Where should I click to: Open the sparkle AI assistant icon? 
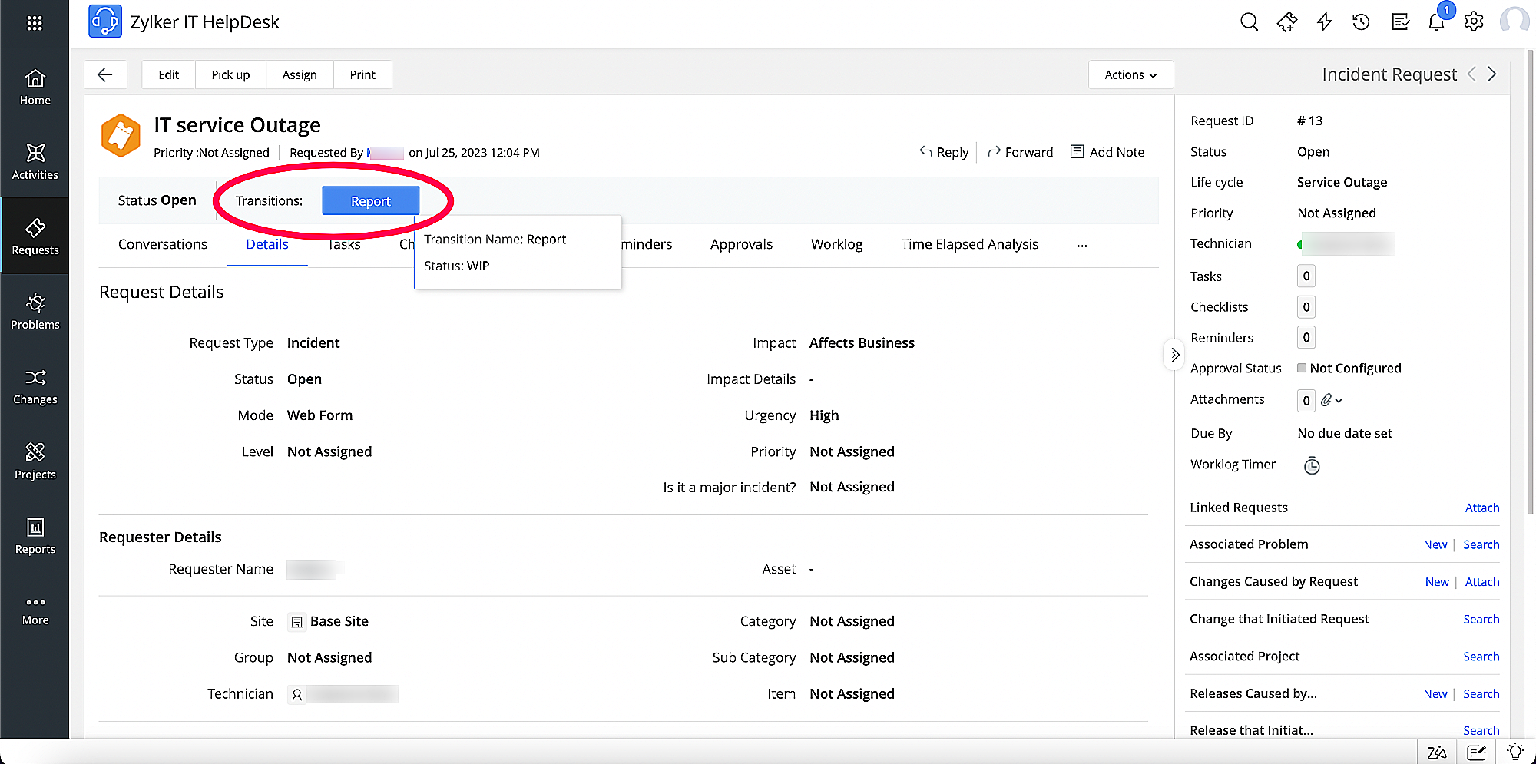tap(1287, 21)
